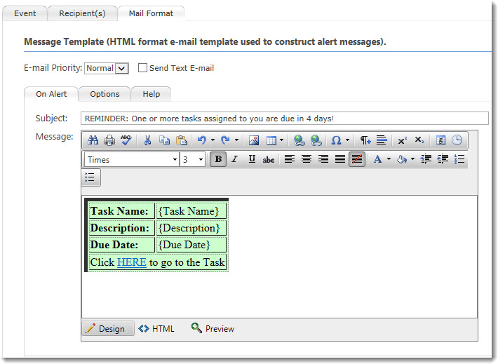
Task: Open the Help tab
Action: [x=152, y=94]
